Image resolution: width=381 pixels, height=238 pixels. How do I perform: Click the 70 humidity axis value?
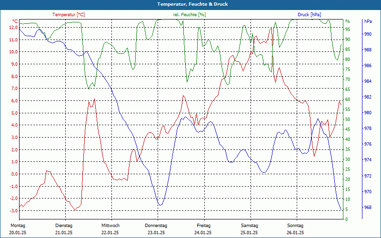click(x=348, y=79)
